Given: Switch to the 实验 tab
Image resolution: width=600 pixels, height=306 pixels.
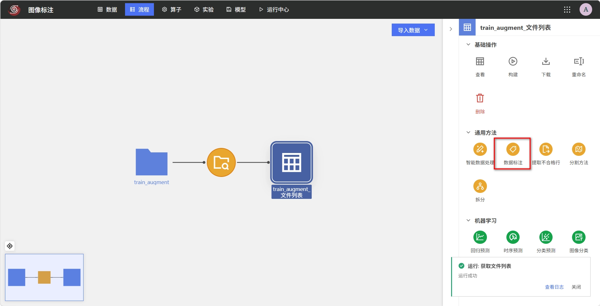Looking at the screenshot, I should 204,10.
